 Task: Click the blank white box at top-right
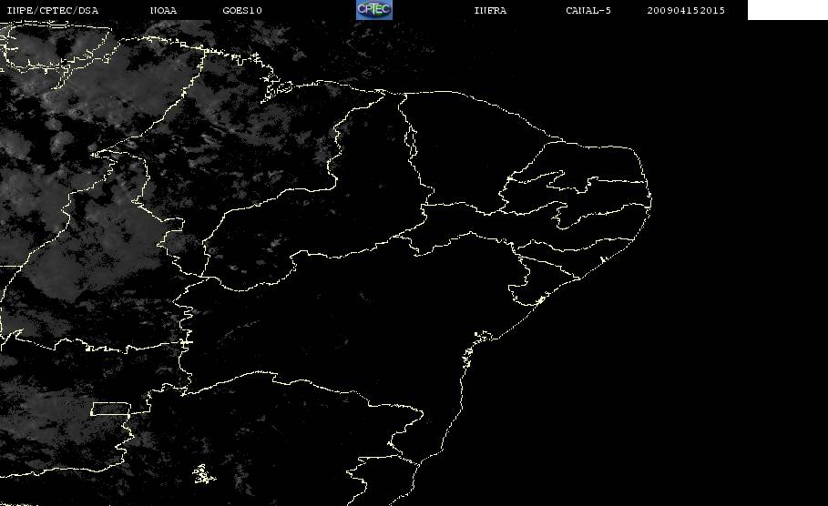787,9
